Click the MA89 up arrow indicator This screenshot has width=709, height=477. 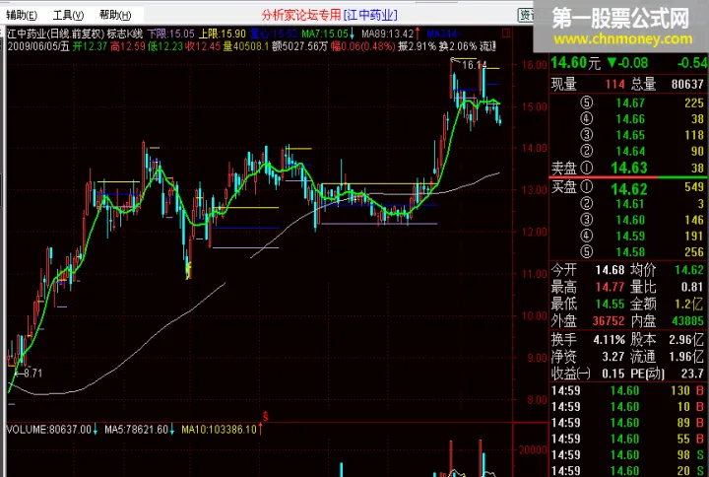point(416,34)
